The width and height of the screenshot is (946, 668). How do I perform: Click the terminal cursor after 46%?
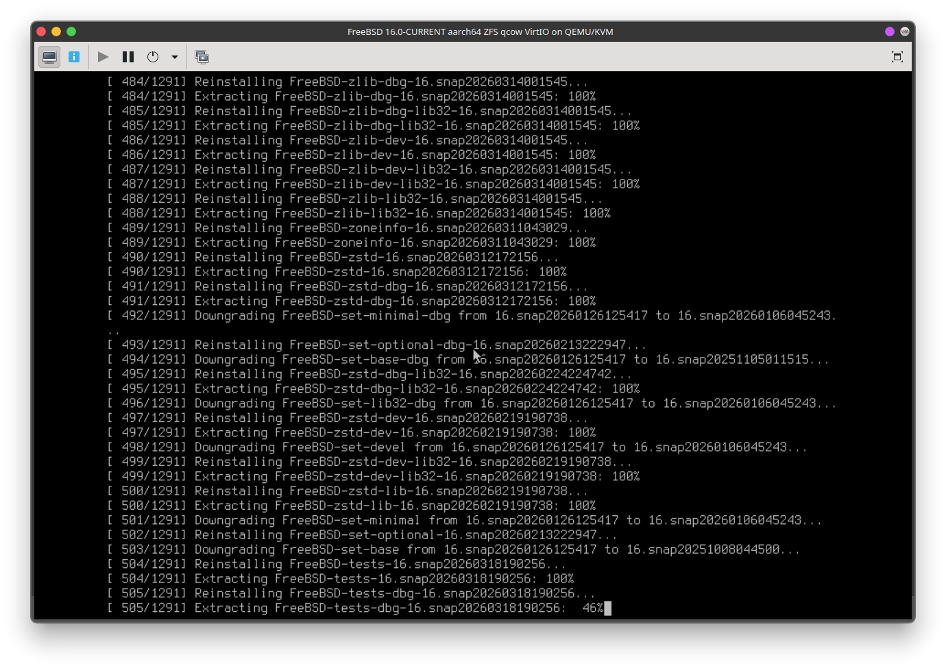click(607, 608)
